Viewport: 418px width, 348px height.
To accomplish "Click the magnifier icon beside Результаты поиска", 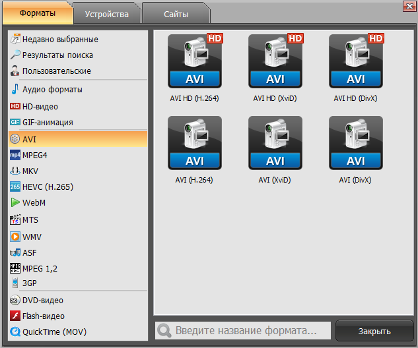I will 15,55.
